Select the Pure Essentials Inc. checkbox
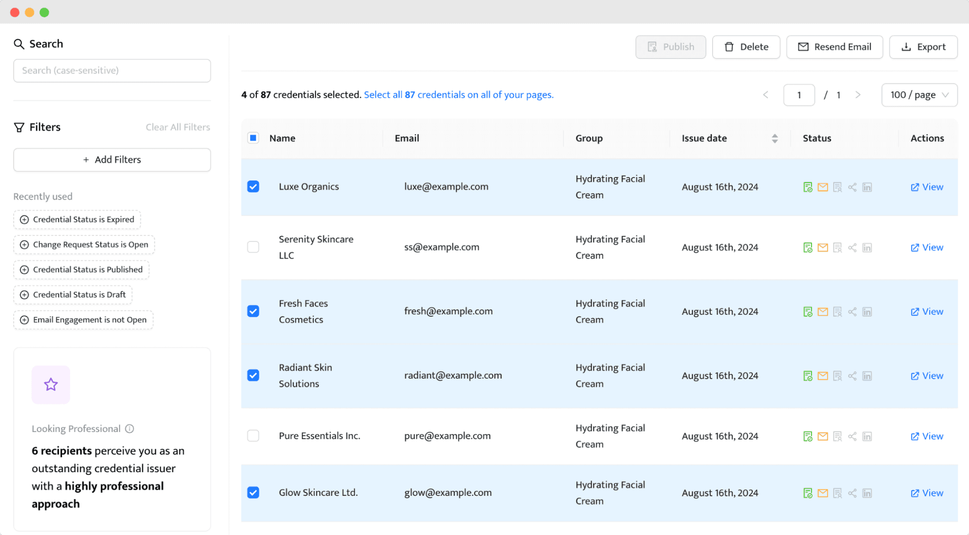The image size is (969, 535). coord(253,436)
